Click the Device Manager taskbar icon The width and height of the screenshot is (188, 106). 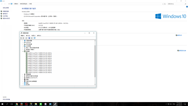coord(55,104)
